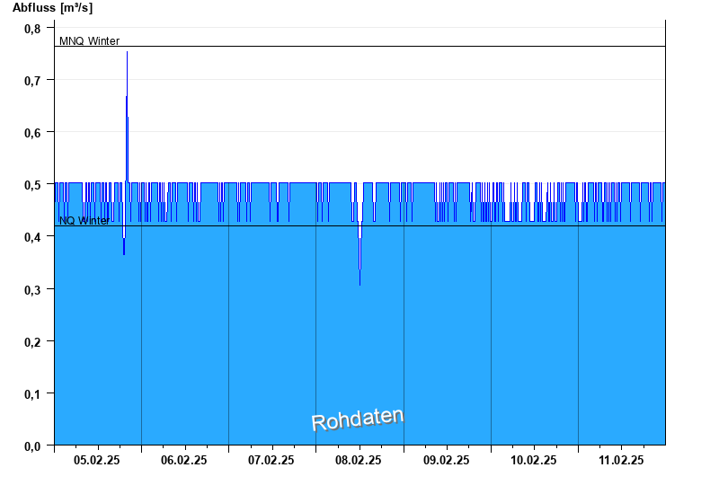This screenshot has width=719, height=494.
Task: Click the 0,8 y-axis value
Action: pyautogui.click(x=32, y=28)
